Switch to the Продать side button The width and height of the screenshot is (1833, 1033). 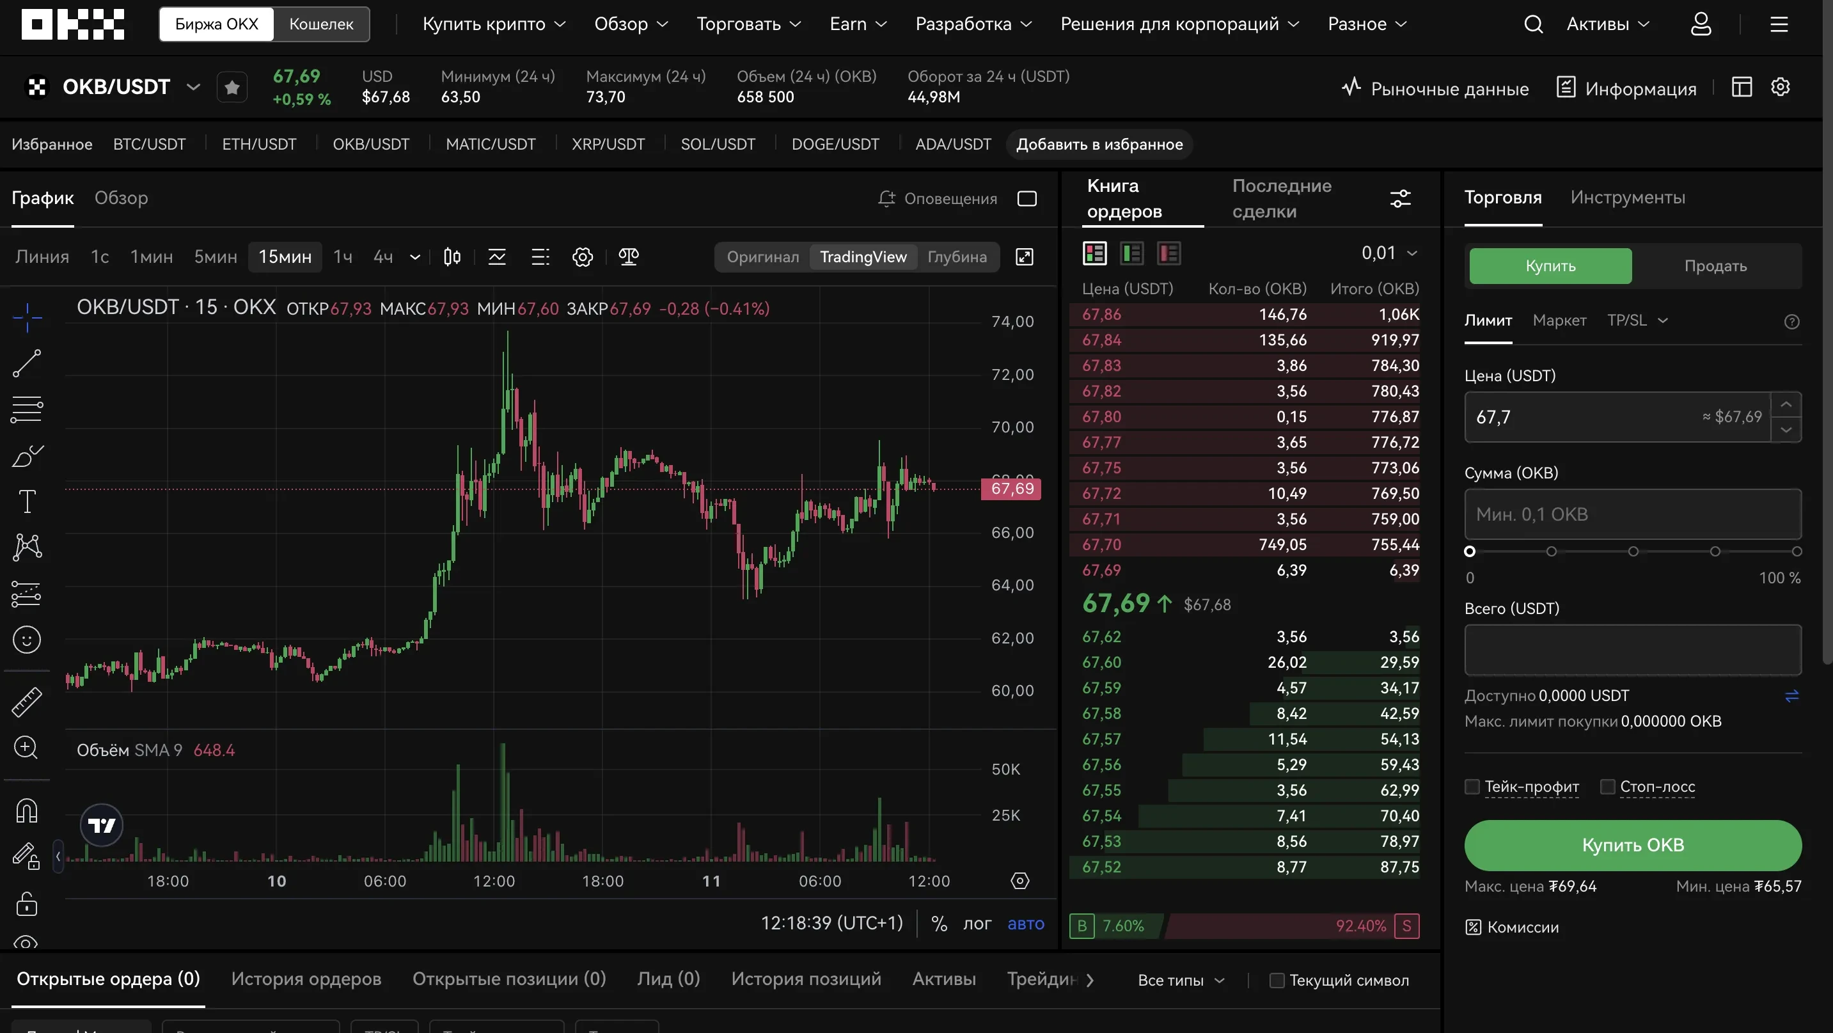pos(1715,266)
